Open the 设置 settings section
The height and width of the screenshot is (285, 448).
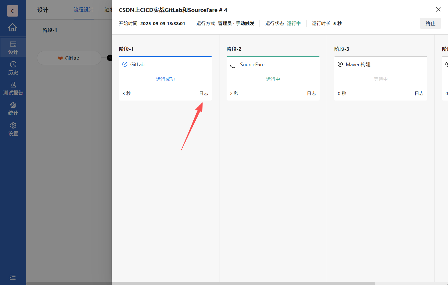coord(13,129)
